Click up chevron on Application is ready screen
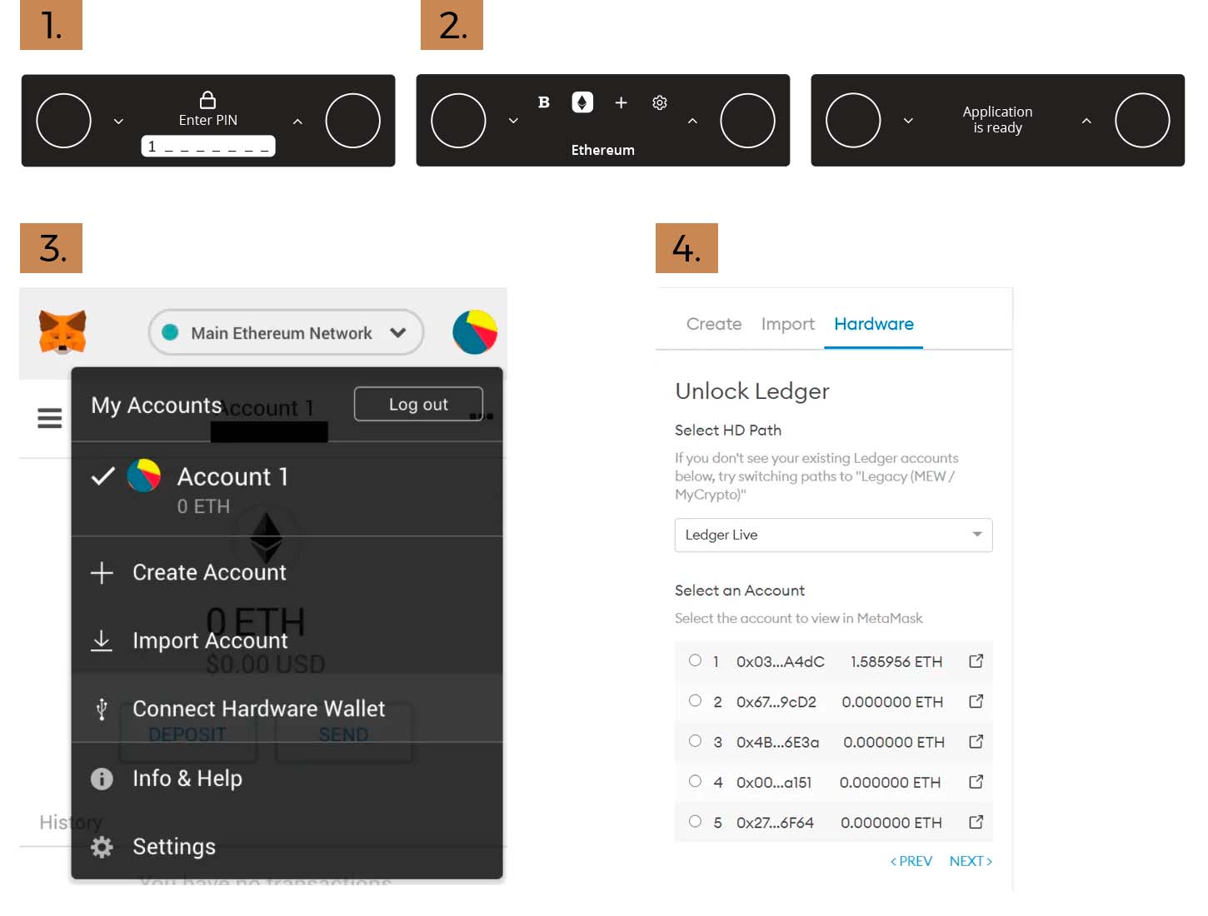 [x=1086, y=121]
